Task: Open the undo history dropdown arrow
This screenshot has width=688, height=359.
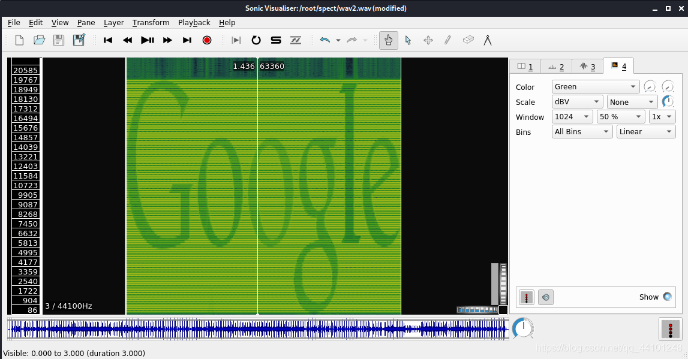Action: coord(338,40)
